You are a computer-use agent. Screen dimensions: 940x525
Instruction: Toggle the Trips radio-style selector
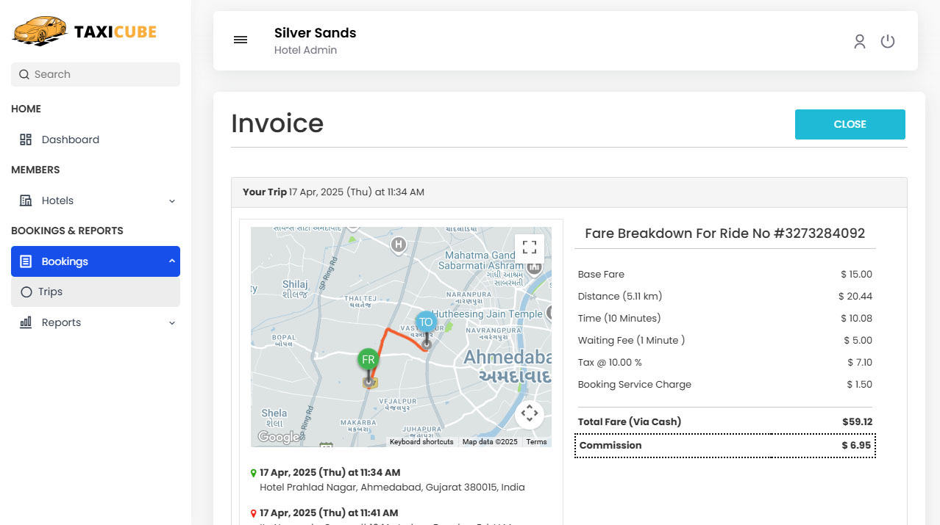(26, 292)
